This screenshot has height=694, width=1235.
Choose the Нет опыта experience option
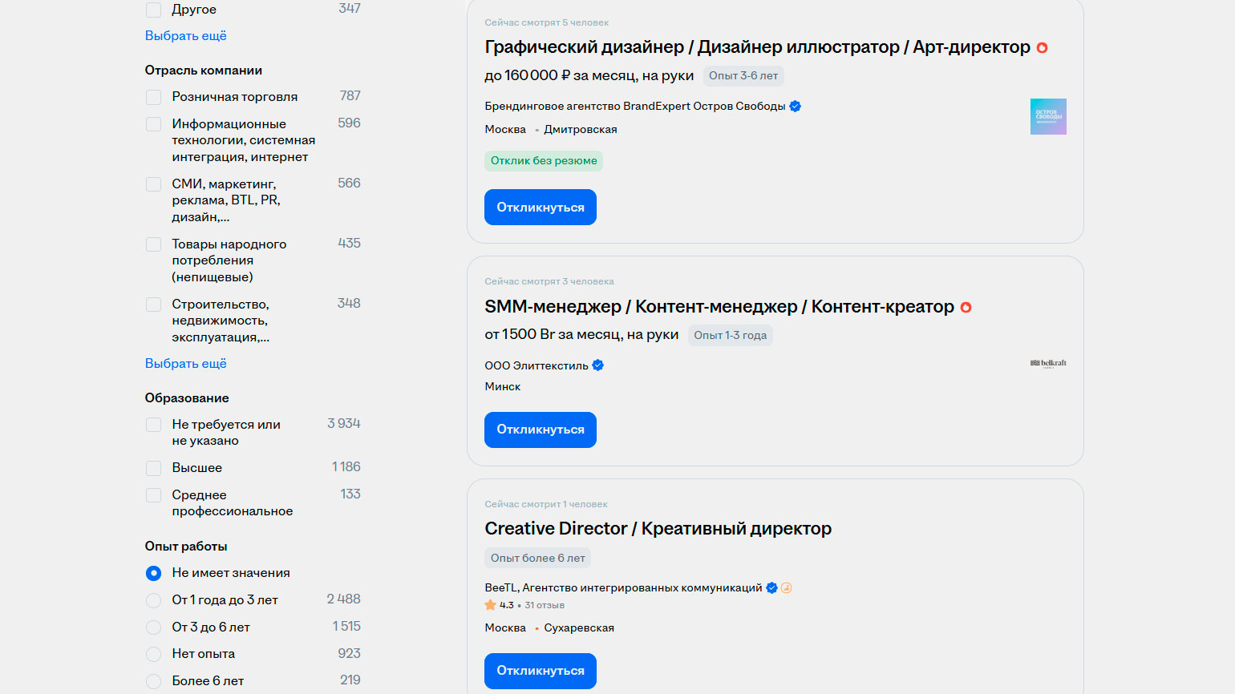click(153, 654)
